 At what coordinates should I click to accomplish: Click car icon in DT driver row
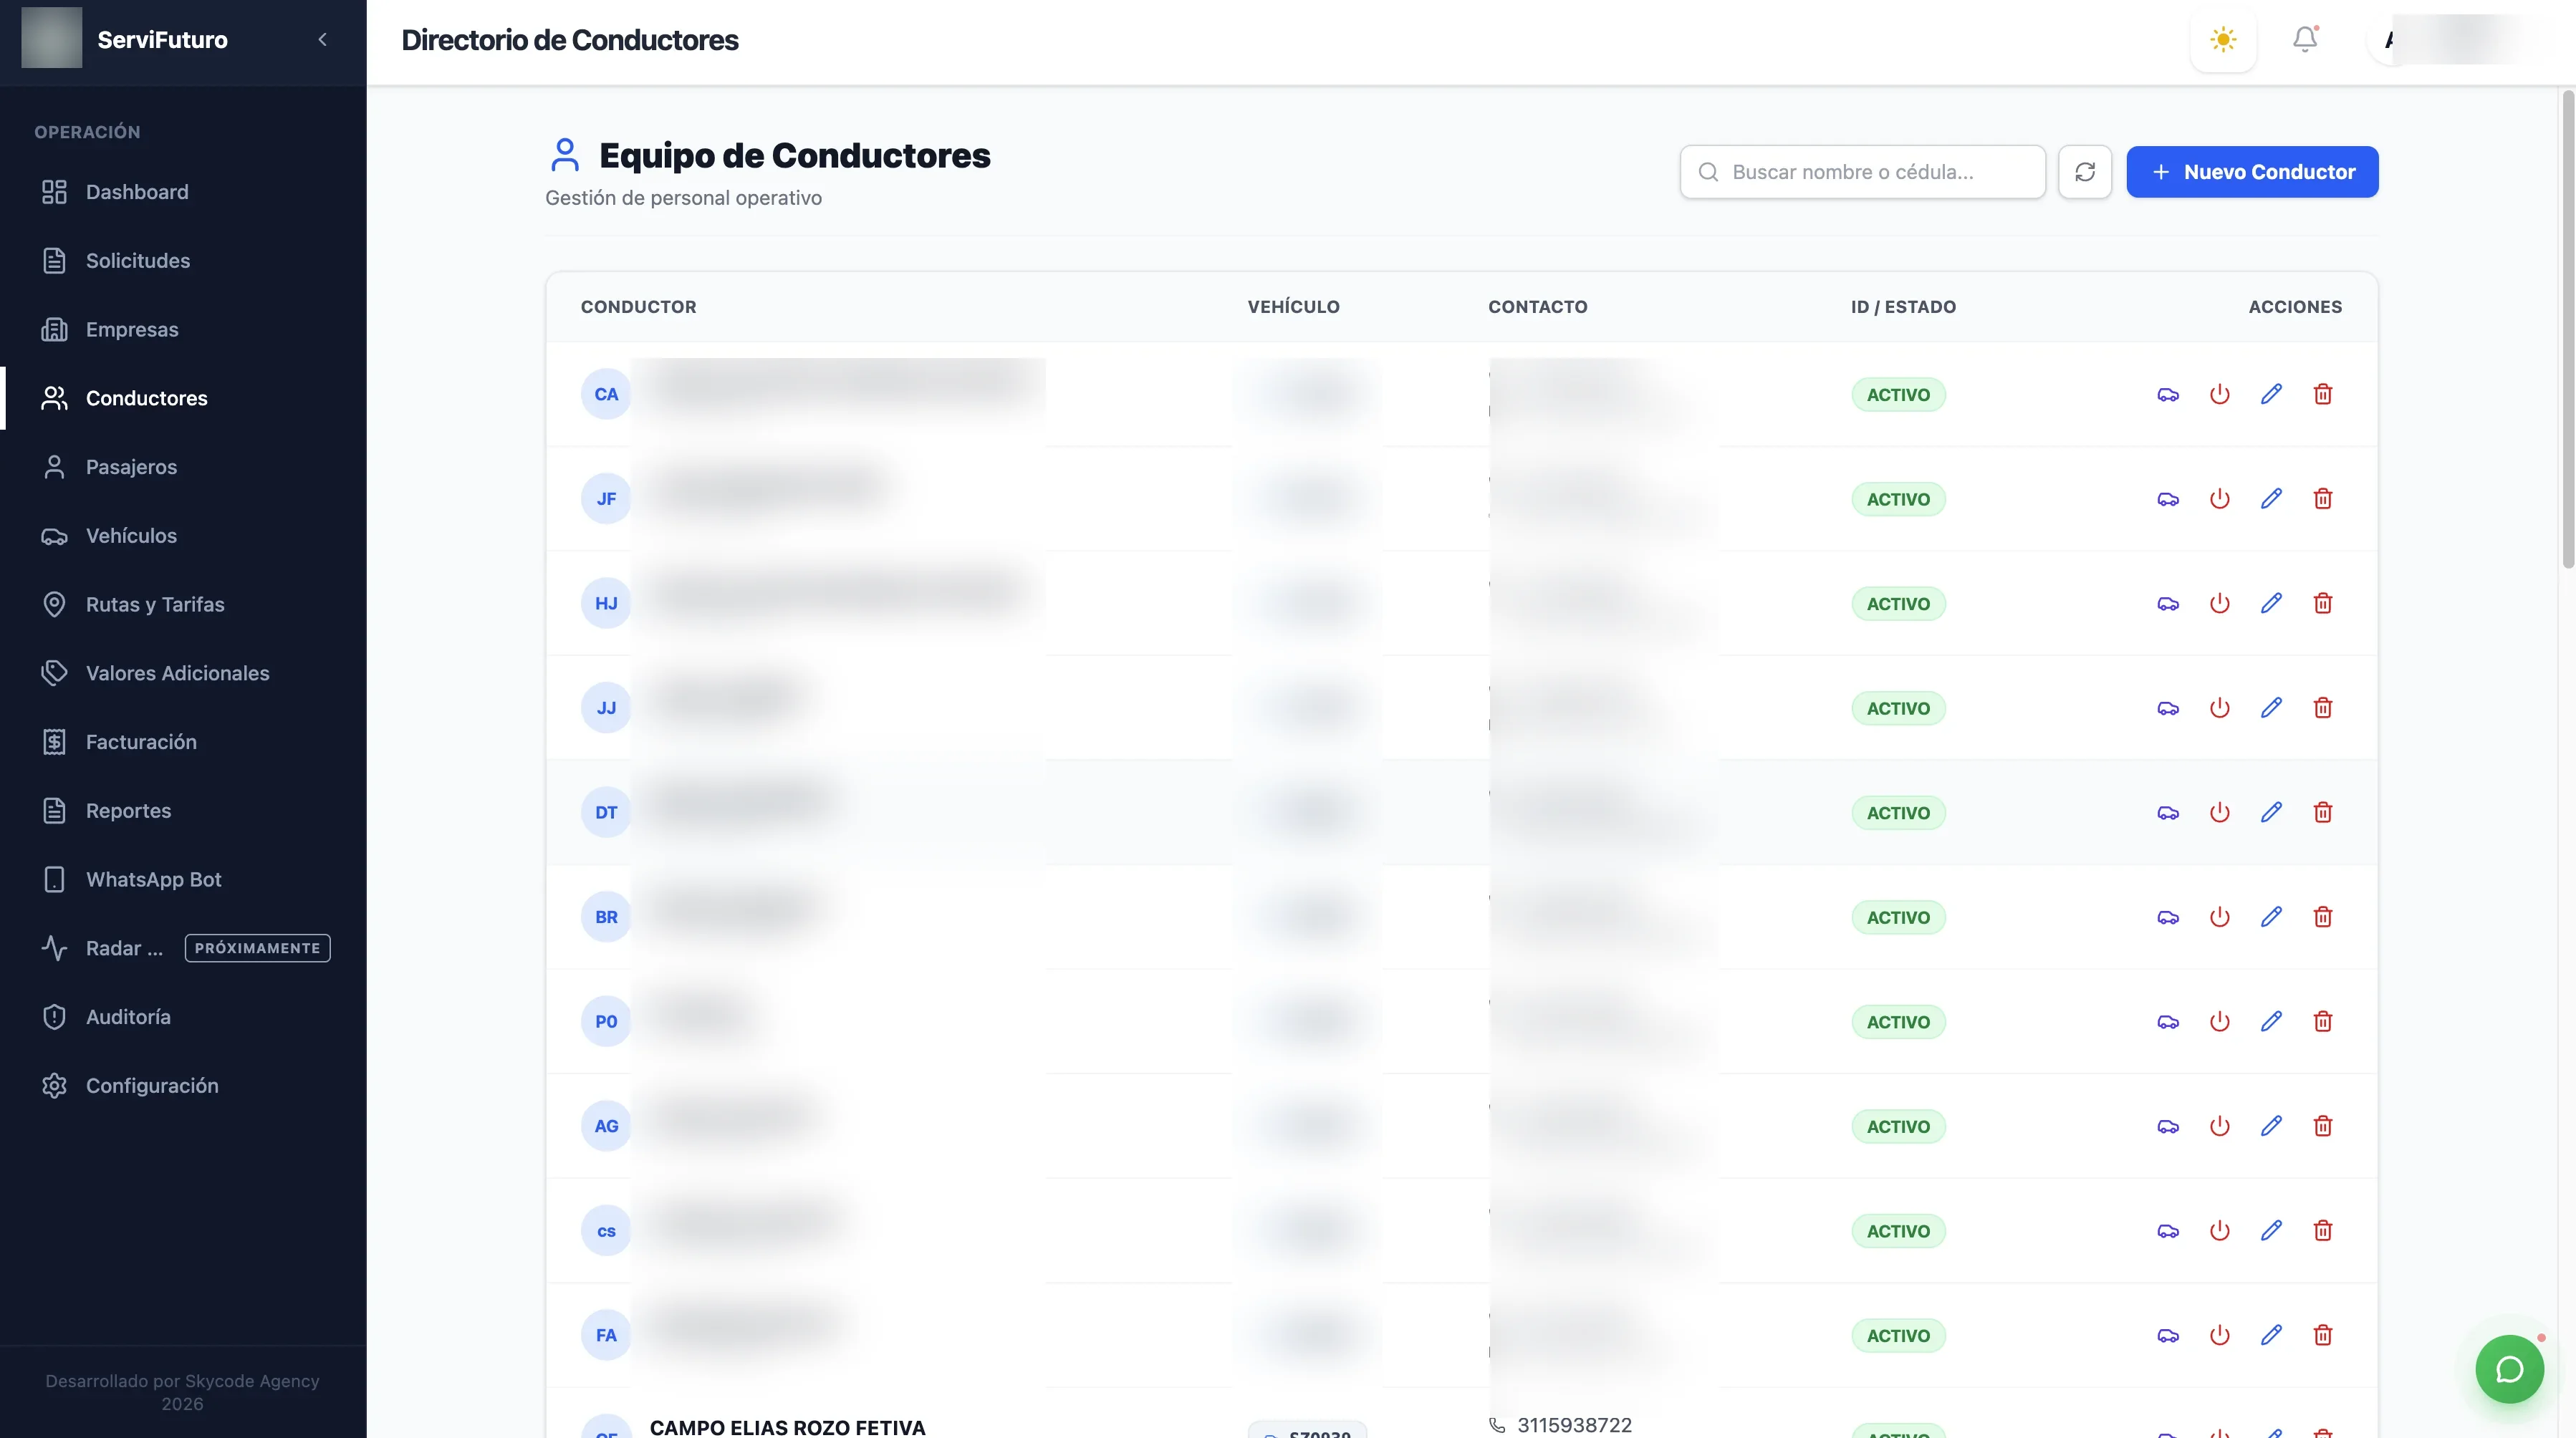pyautogui.click(x=2168, y=812)
